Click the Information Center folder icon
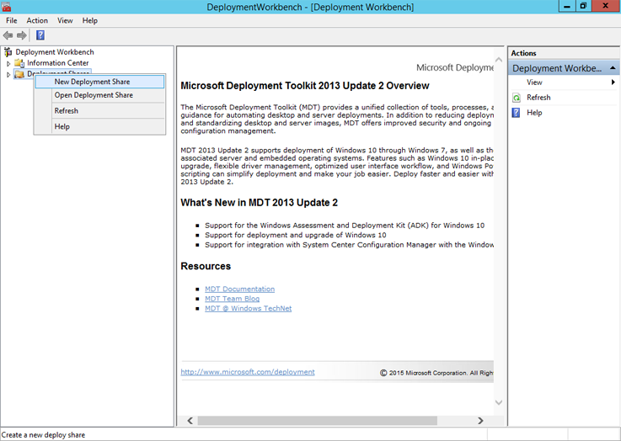This screenshot has width=621, height=441. pyautogui.click(x=19, y=63)
